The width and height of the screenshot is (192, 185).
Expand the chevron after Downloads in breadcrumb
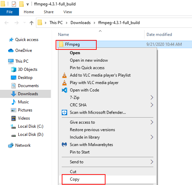(94, 23)
